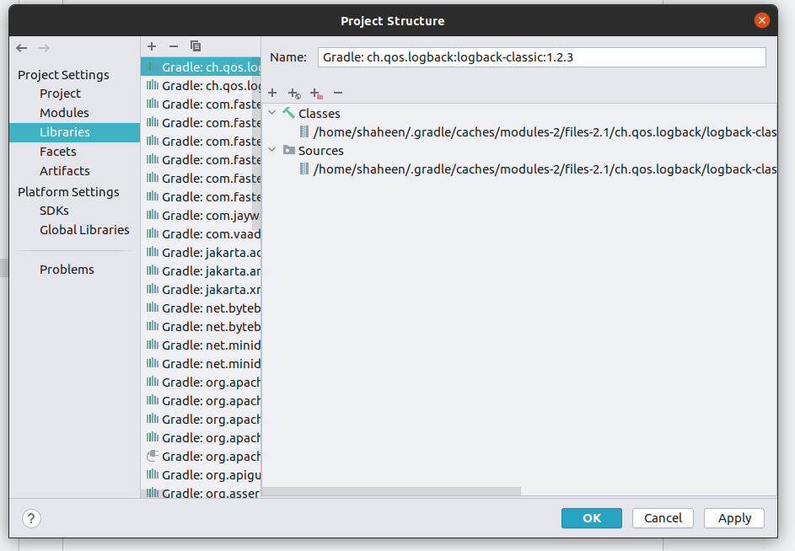The width and height of the screenshot is (795, 551).
Task: View the Problems section
Action: pos(67,270)
